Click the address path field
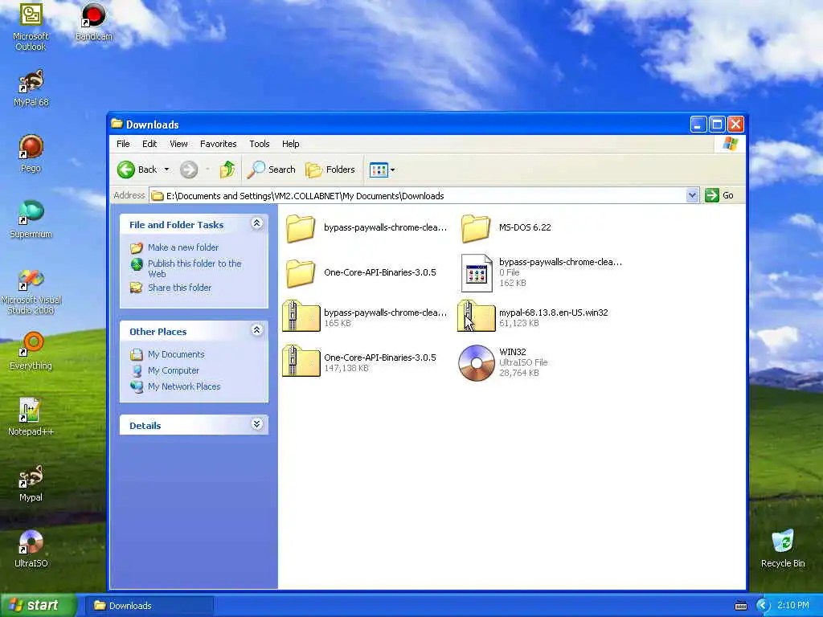 417,196
